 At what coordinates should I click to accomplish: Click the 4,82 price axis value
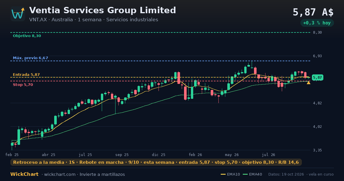(x=317, y=103)
